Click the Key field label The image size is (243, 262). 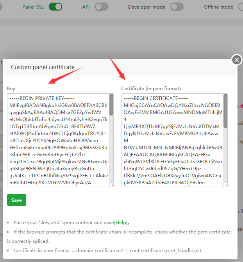[11, 89]
